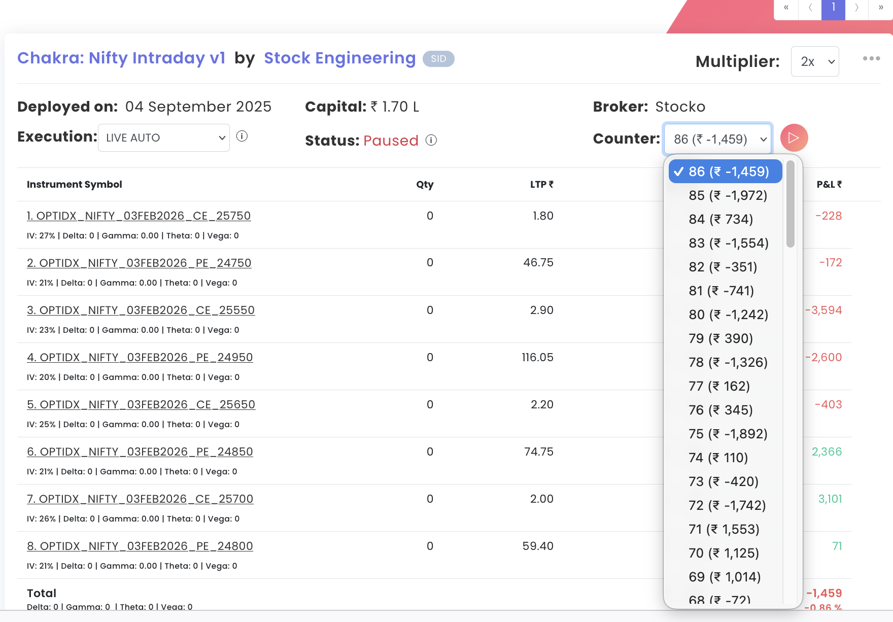Select counter 79 (₹ 390) option
This screenshot has width=893, height=622.
click(x=720, y=338)
